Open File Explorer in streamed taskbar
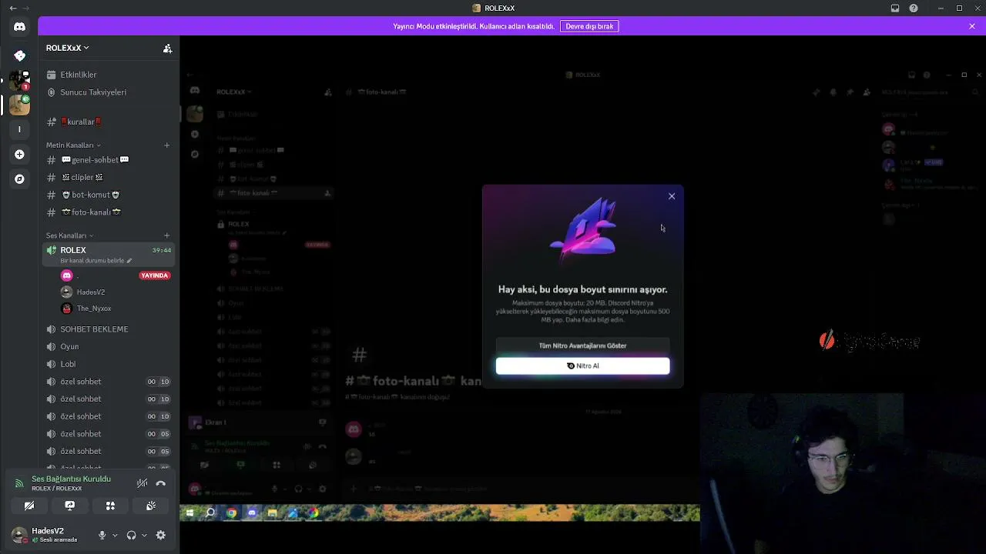Viewport: 986px width, 554px height. [x=272, y=512]
